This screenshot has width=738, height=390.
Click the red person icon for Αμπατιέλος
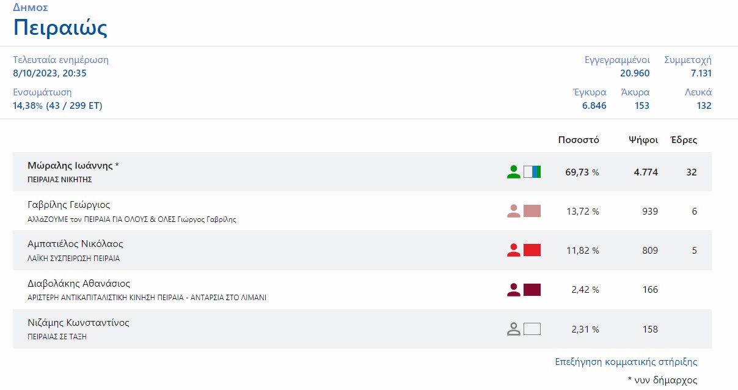514,250
